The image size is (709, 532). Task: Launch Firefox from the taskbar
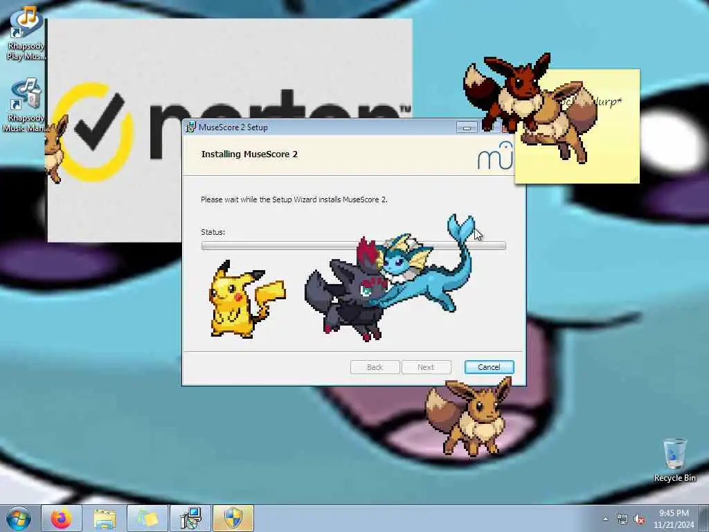pyautogui.click(x=62, y=518)
